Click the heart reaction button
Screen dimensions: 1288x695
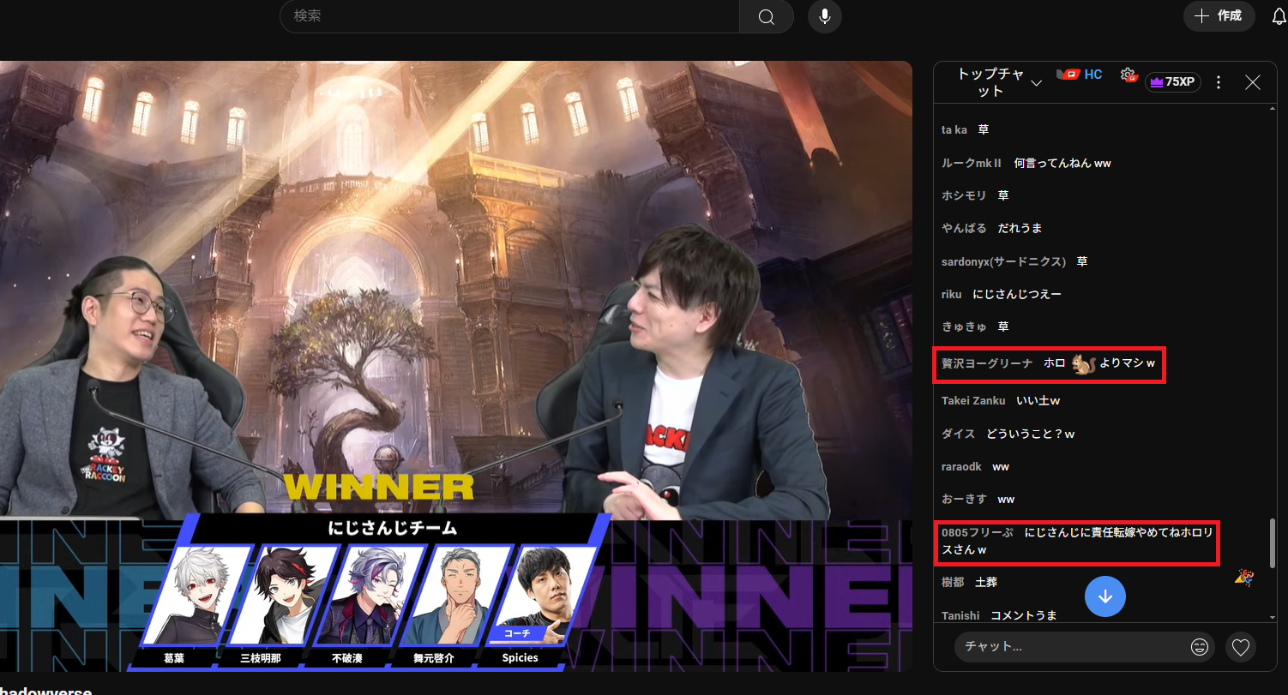click(1241, 647)
